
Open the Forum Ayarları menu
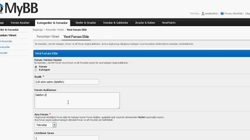tap(20, 23)
